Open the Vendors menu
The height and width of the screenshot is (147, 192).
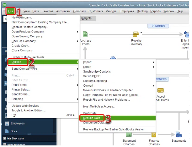pyautogui.click(x=111, y=11)
